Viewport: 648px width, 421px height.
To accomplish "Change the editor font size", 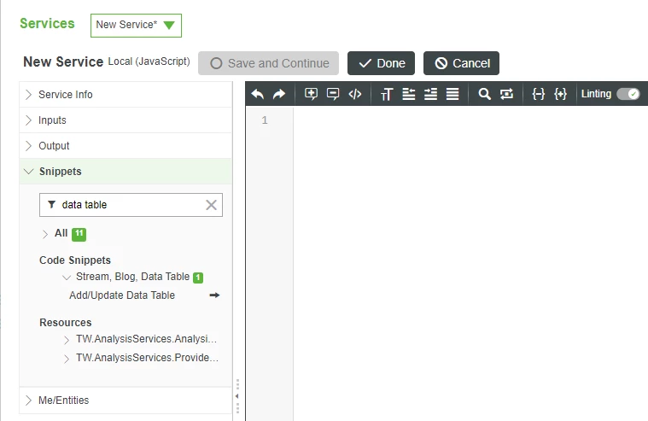I will click(387, 94).
